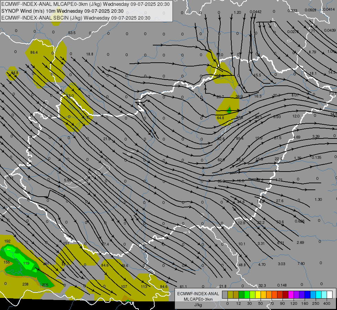This screenshot has width=337, height=310.
Task: Click the SBCIN (J/kg) title line
Action: (76, 18)
